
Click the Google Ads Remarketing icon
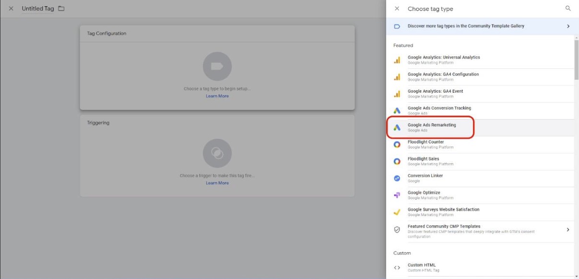point(397,128)
